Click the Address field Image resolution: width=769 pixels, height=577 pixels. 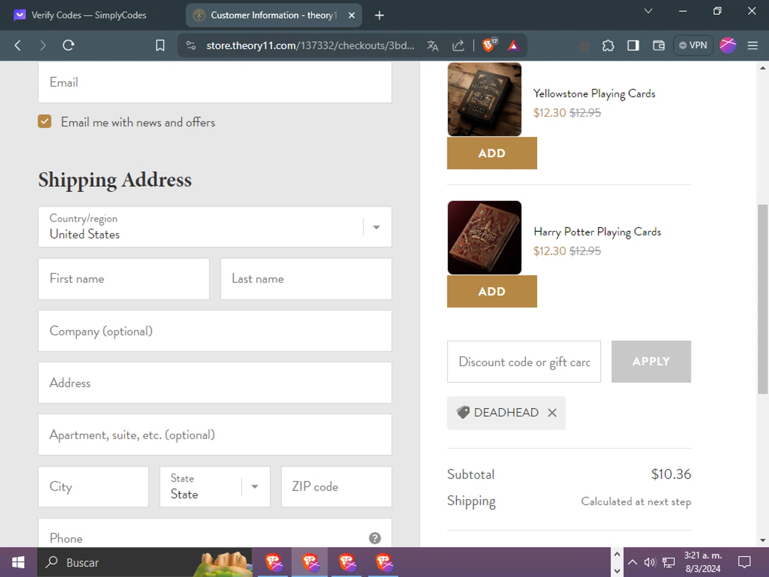(x=215, y=383)
